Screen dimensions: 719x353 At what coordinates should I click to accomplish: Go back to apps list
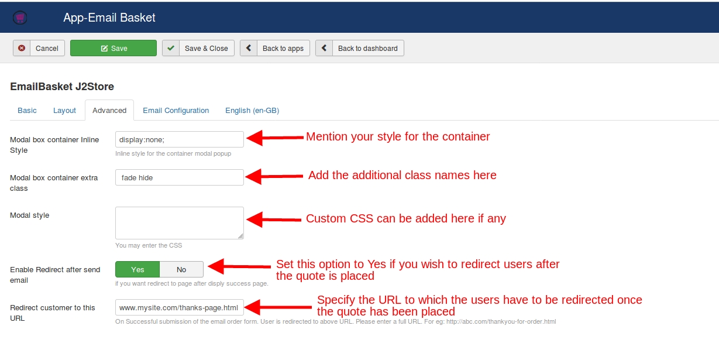click(283, 49)
